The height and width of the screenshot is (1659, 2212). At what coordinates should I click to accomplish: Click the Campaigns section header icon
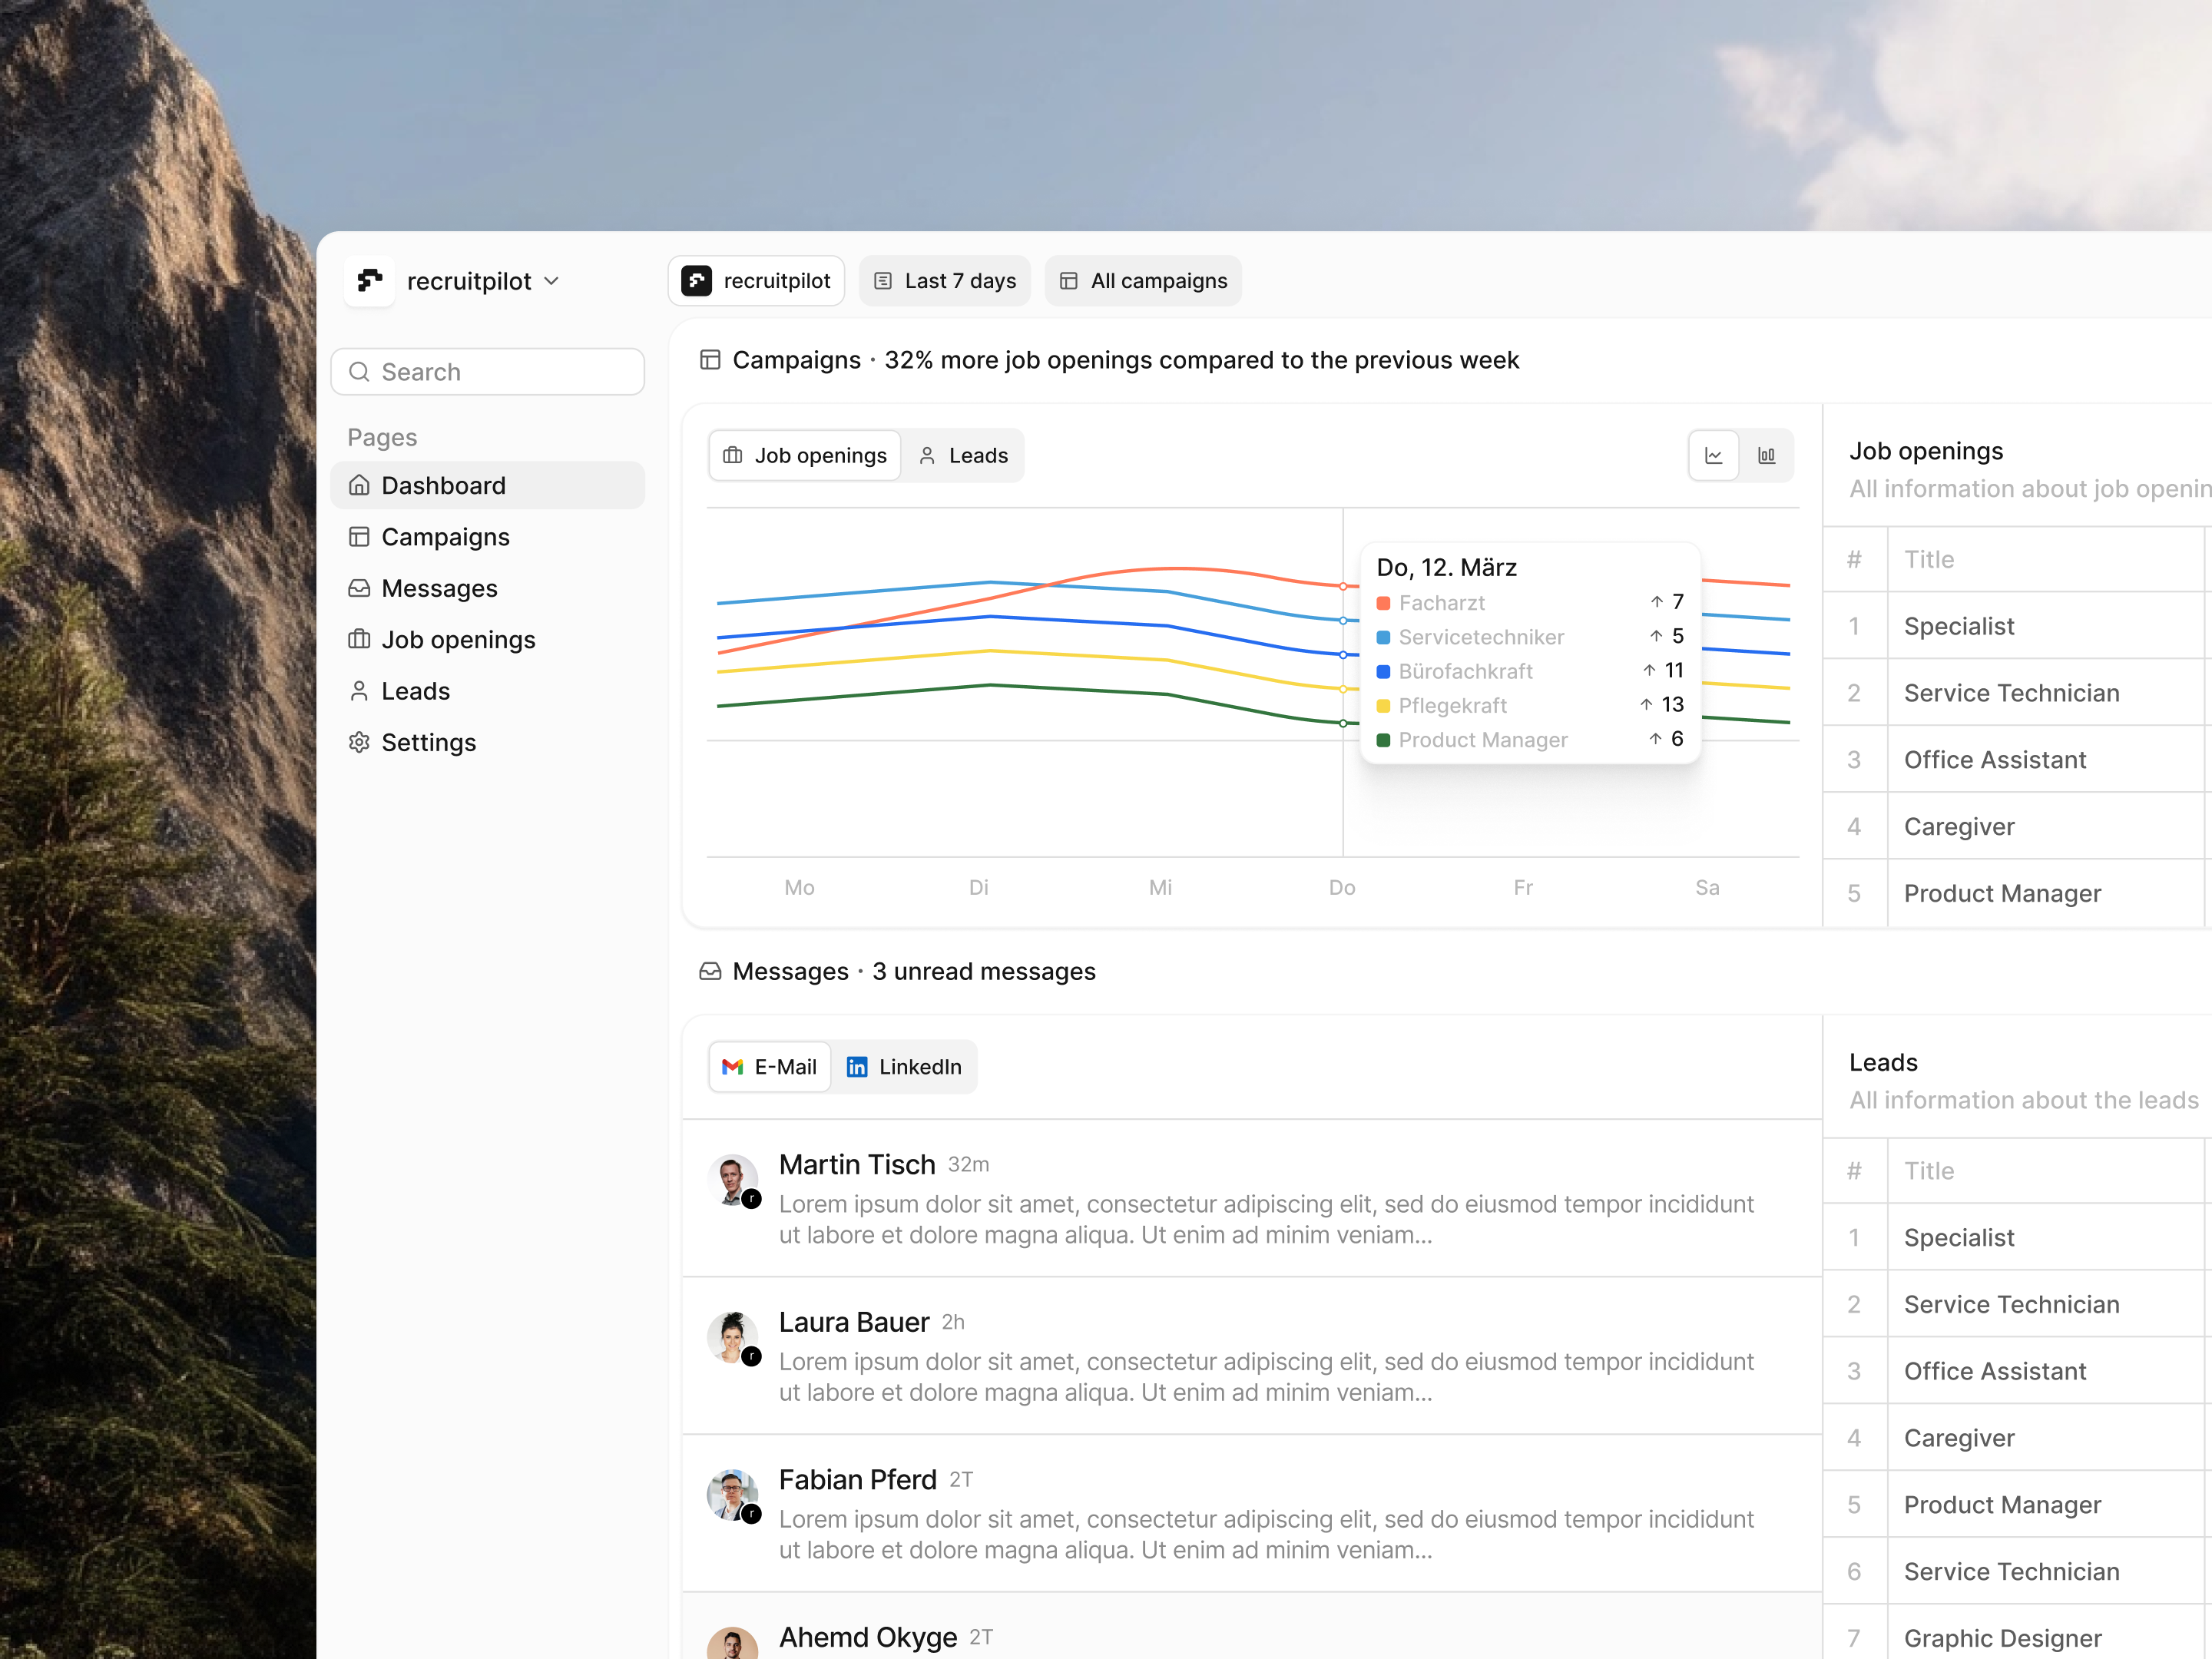point(710,360)
